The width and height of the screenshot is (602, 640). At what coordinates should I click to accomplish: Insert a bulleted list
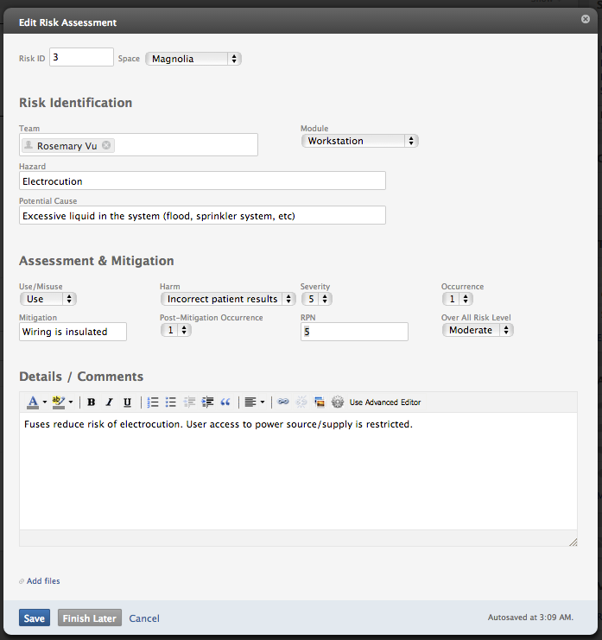coord(171,402)
